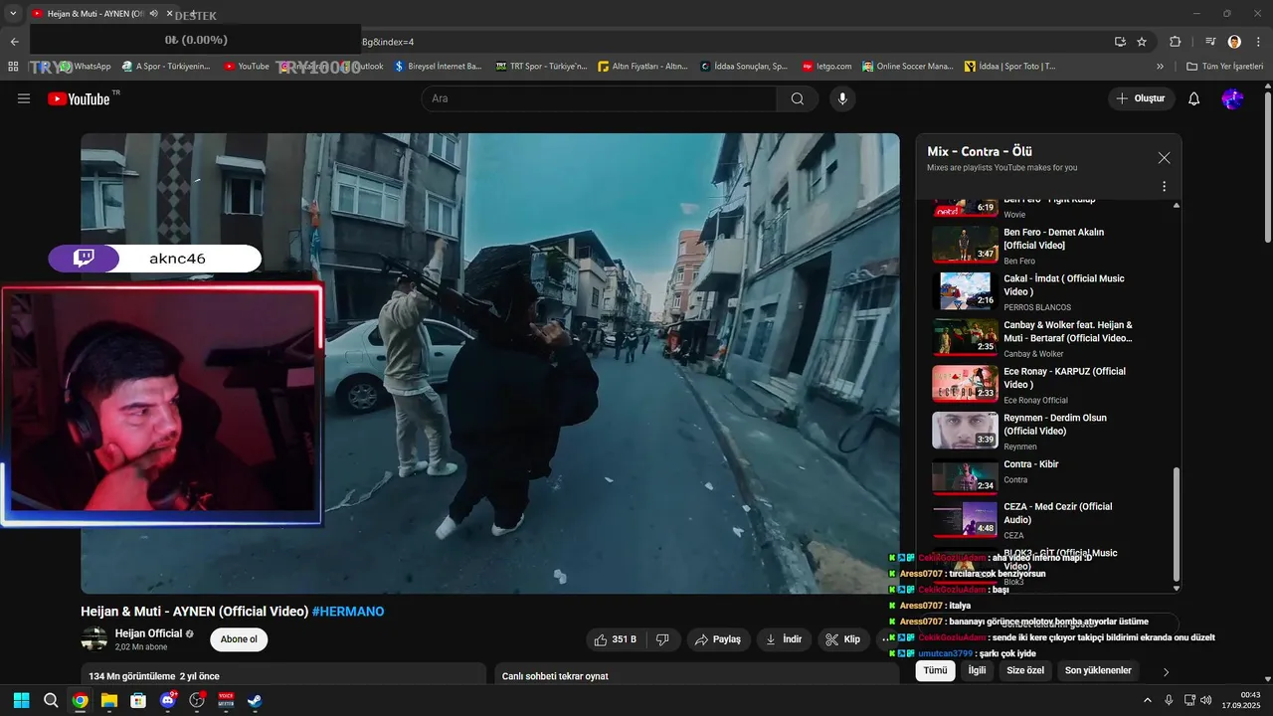This screenshot has width=1273, height=716.
Task: Open the Bireysel İnternet Ba... bookmark
Action: click(438, 67)
